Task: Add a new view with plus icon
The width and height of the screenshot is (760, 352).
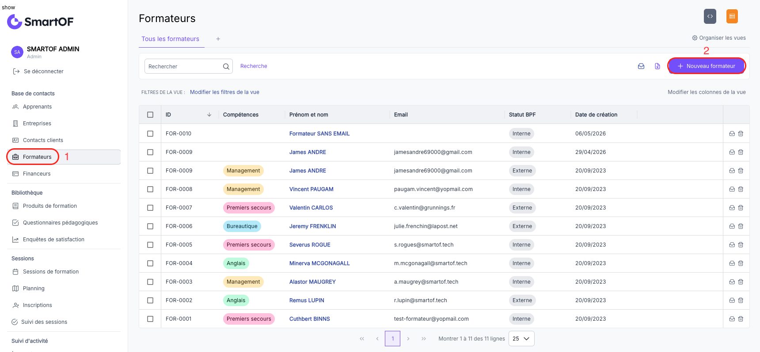Action: [218, 39]
